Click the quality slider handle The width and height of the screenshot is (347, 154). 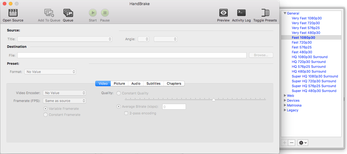point(214,100)
